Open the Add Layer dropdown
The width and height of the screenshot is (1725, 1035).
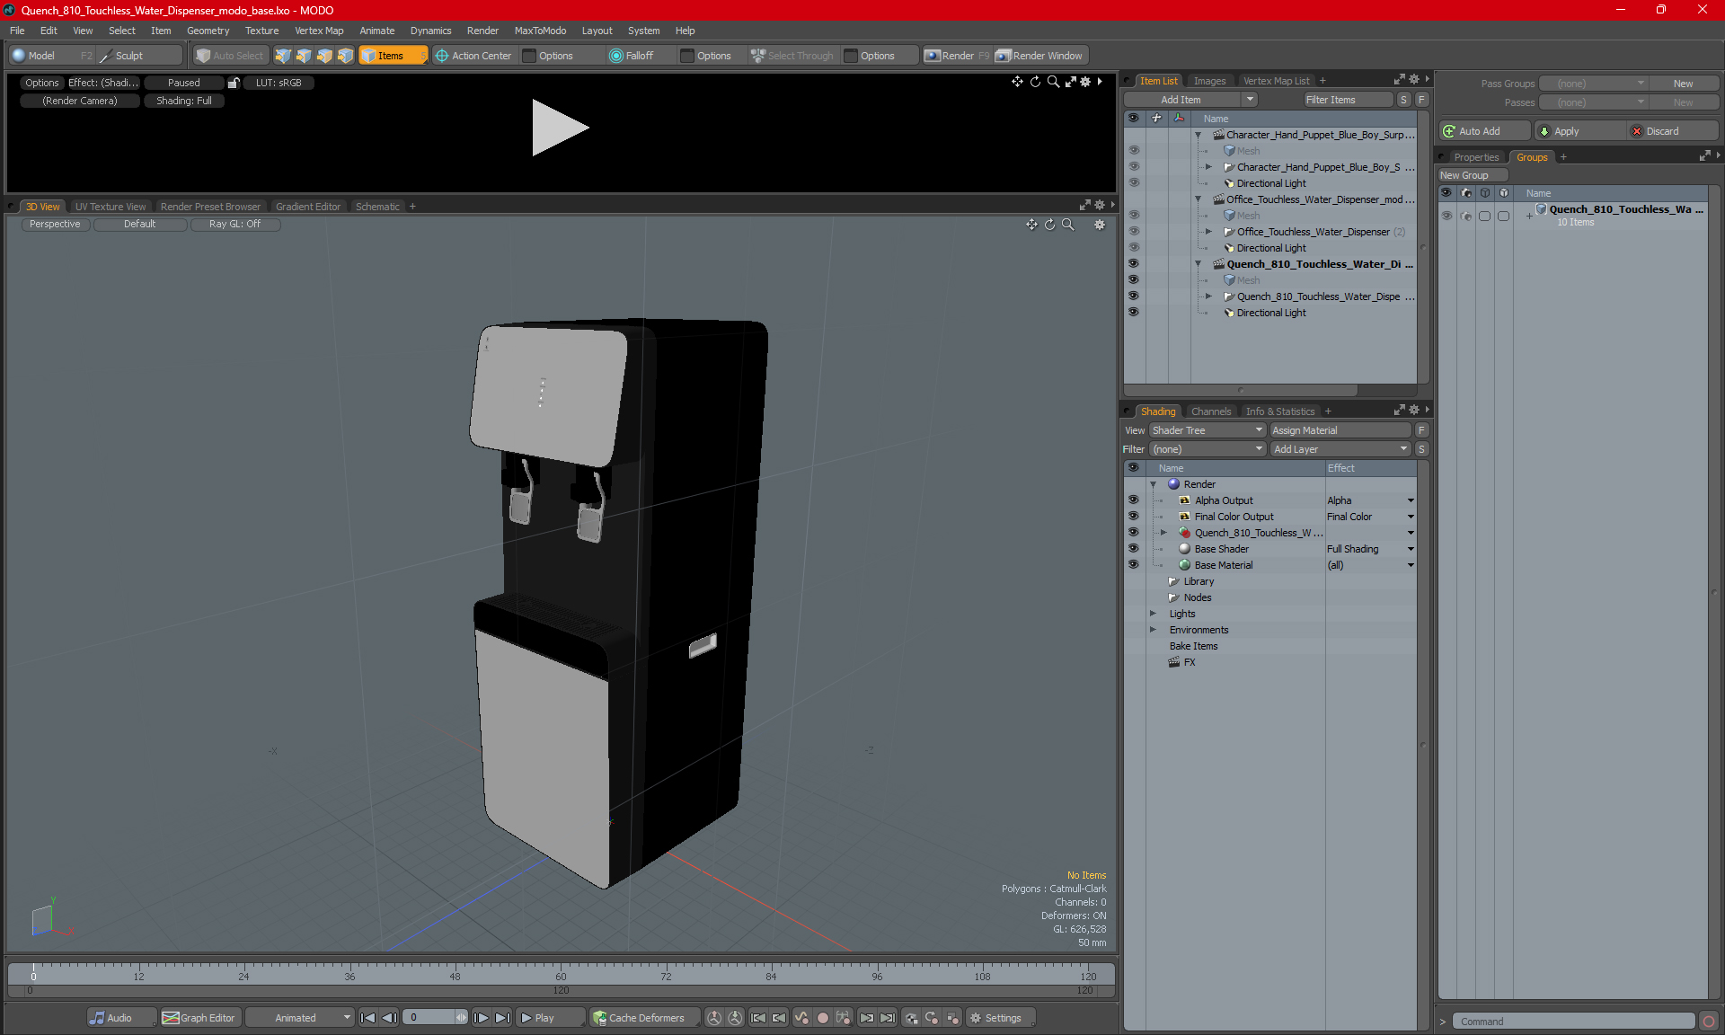pyautogui.click(x=1340, y=449)
